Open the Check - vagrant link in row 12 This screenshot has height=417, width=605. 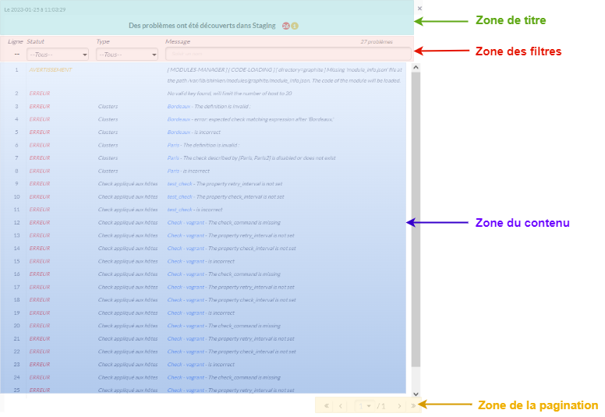[x=186, y=222]
